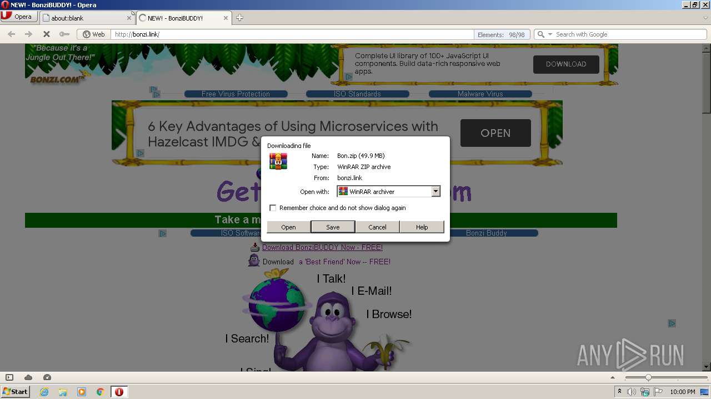The image size is (711, 399).
Task: Open Windows Media Player from taskbar
Action: click(82, 392)
